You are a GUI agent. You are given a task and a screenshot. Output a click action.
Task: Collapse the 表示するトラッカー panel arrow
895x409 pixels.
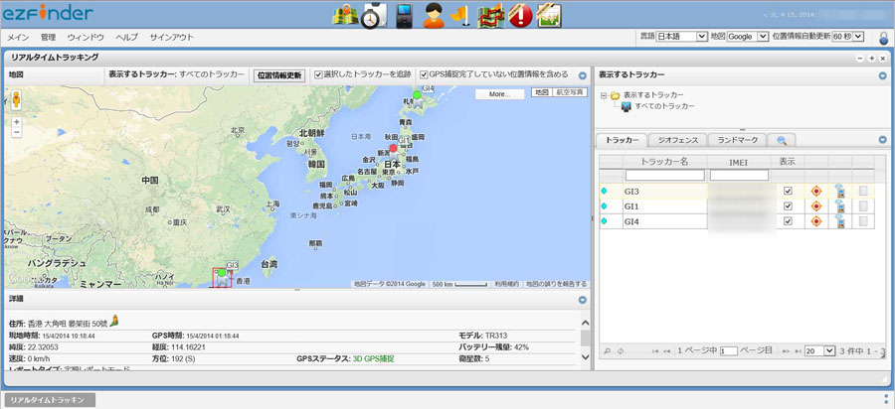883,75
